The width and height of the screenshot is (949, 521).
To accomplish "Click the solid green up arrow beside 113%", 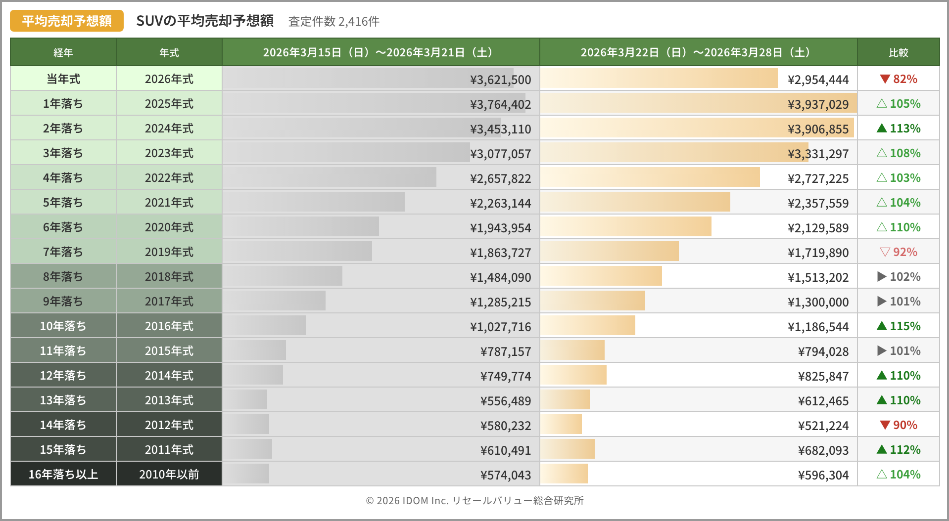I will (x=881, y=129).
